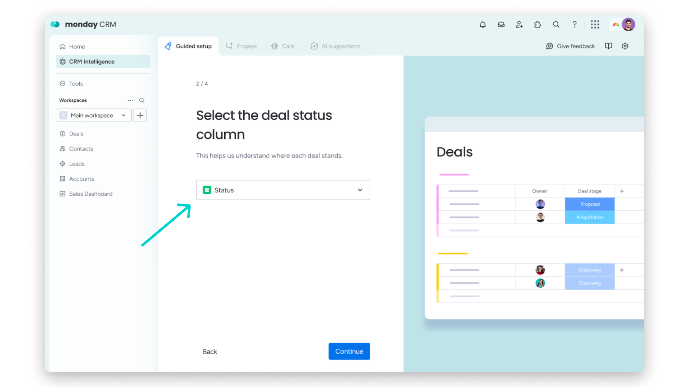This screenshot has width=689, height=387.
Task: Open CRM Intelligence settings gear
Action: [625, 46]
